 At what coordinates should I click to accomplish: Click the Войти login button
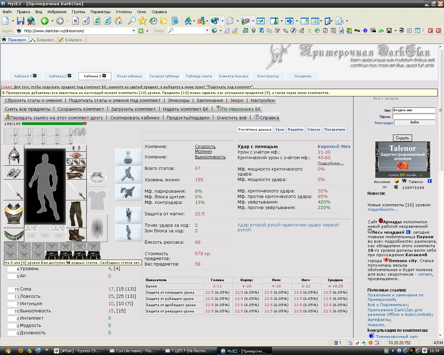point(415,122)
